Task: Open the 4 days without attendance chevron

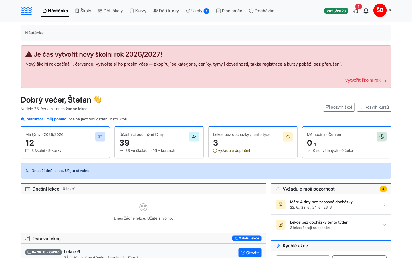Action: pyautogui.click(x=384, y=204)
